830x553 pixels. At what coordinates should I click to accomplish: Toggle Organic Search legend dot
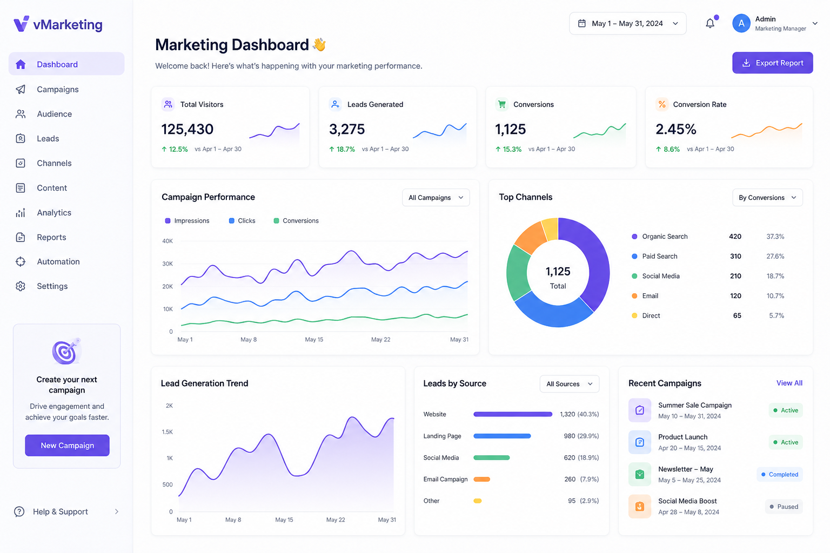click(x=634, y=237)
